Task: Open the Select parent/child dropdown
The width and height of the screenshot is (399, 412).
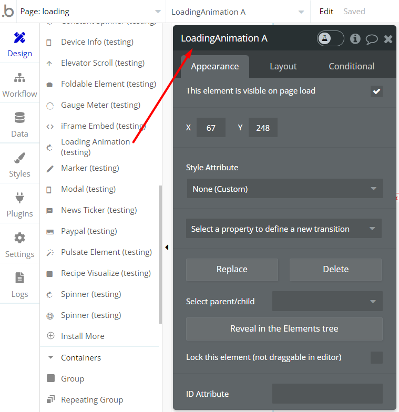Action: pyautogui.click(x=327, y=301)
